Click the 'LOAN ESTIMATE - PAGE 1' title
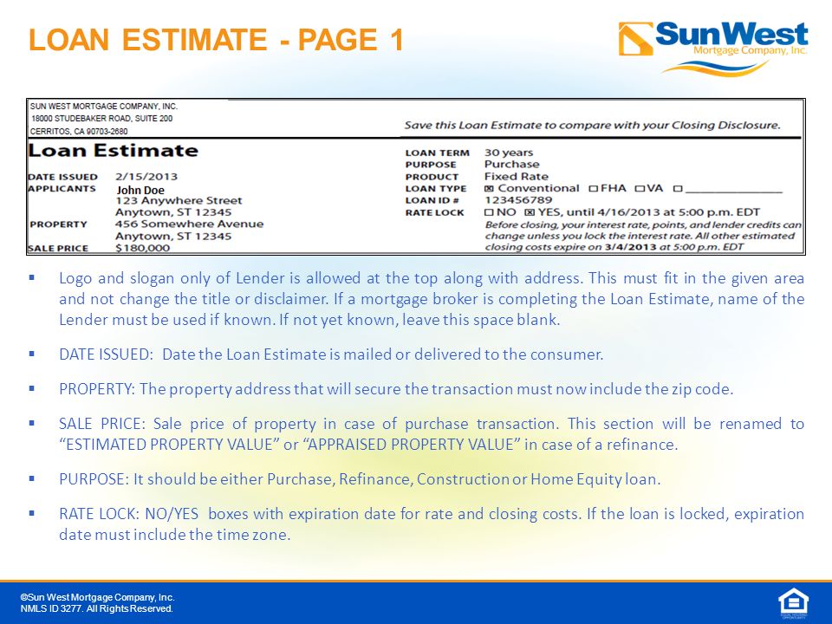Screen dimensions: 832x624 (x=216, y=40)
